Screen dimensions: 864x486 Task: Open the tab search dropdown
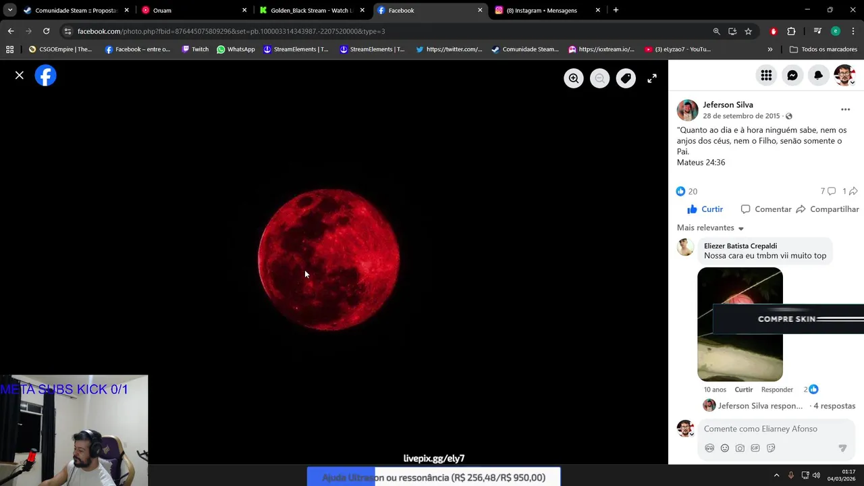tap(10, 10)
